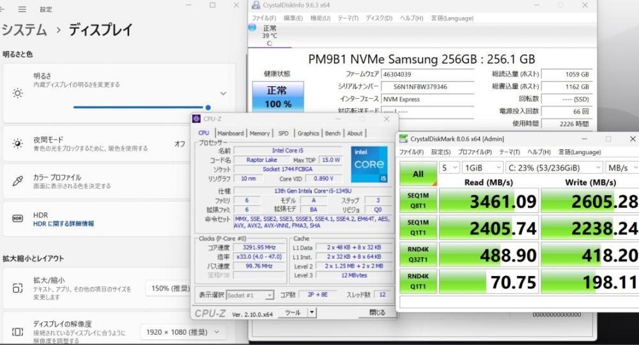This screenshot has height=345, width=639.
Task: Click the 70.75 read result
Action: 489,281
